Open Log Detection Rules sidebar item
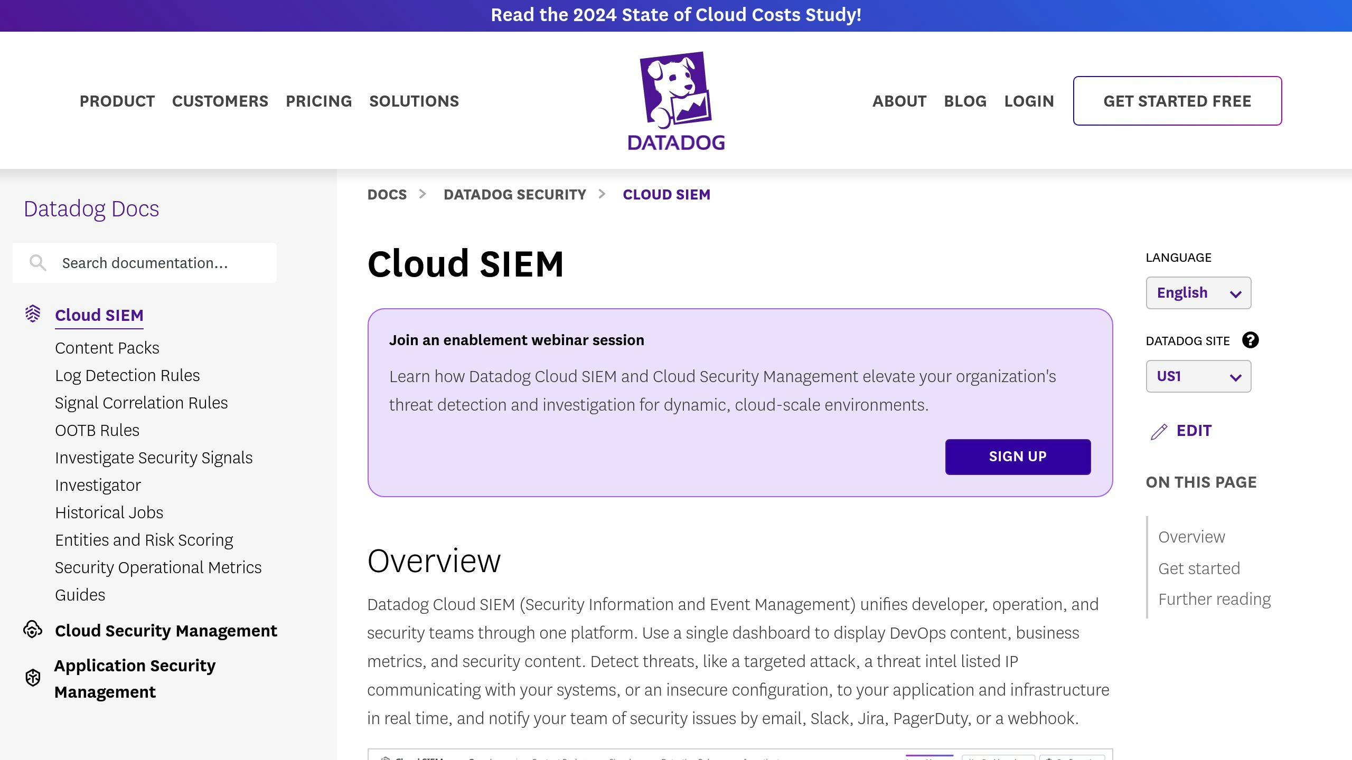1352x760 pixels. coord(127,375)
